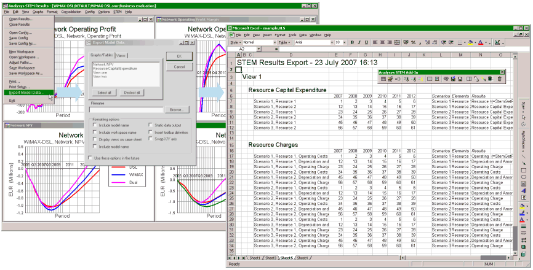This screenshot has height=270, width=533.
Task: Open the Arial font name dropdown
Action: [x=332, y=42]
